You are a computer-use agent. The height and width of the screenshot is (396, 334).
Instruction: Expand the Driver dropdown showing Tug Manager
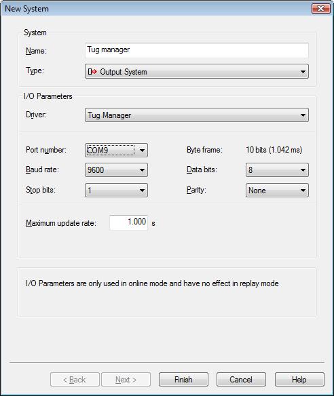pos(197,115)
